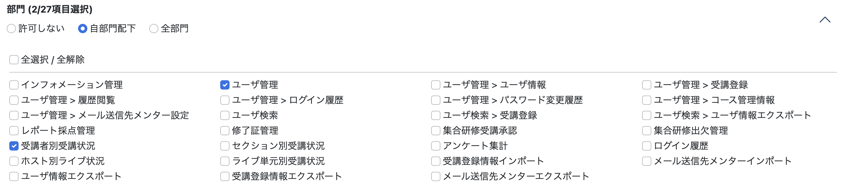Enable the 集合研修受講承認 option
This screenshot has width=843, height=191.
coord(435,131)
